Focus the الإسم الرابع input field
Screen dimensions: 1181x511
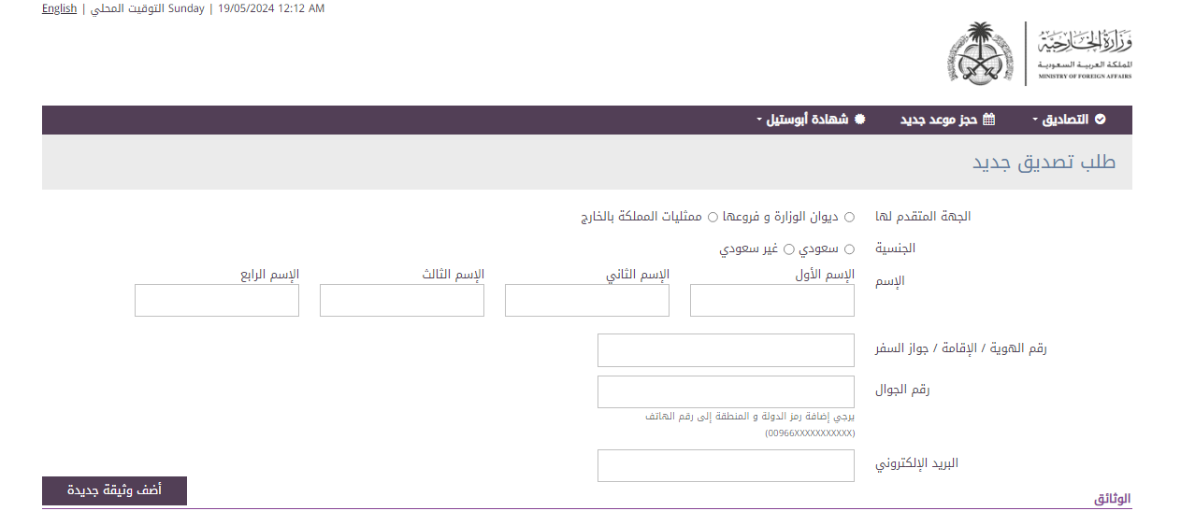click(217, 301)
